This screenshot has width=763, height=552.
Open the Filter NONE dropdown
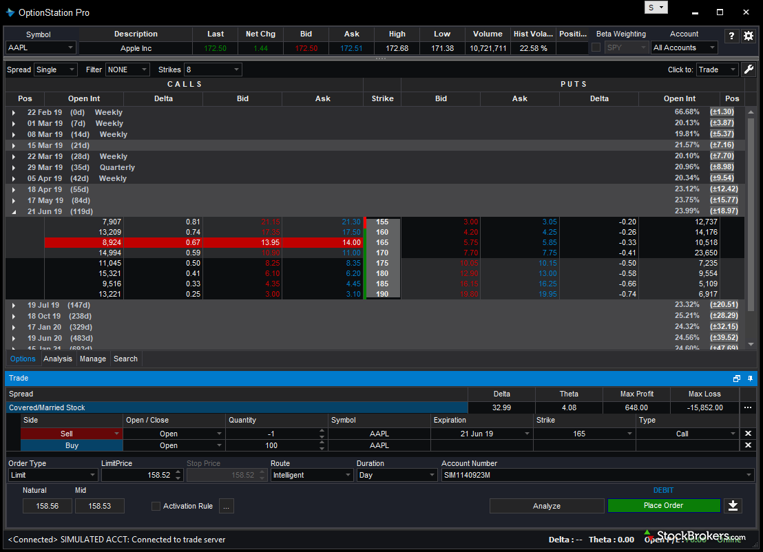click(127, 70)
